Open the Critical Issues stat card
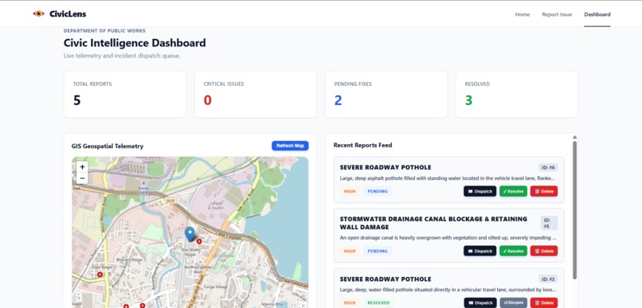 tap(256, 95)
